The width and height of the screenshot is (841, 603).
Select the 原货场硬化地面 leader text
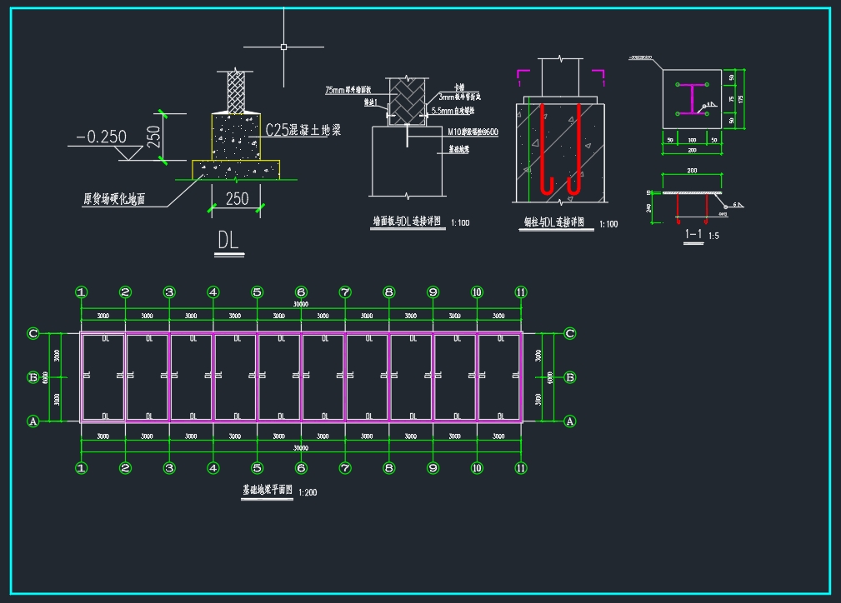coord(113,199)
